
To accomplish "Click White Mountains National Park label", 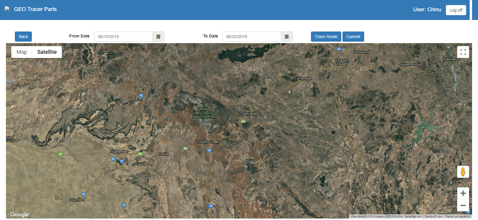I will [204, 113].
